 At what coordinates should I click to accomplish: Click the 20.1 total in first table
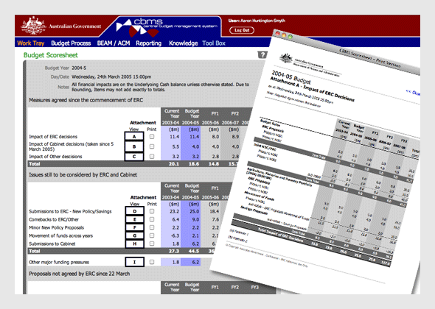174,164
